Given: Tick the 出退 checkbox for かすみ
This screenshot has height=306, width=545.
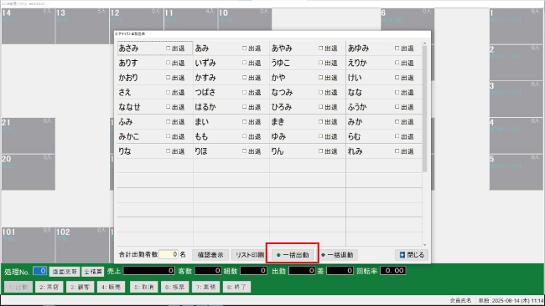Looking at the screenshot, I should tap(244, 78).
